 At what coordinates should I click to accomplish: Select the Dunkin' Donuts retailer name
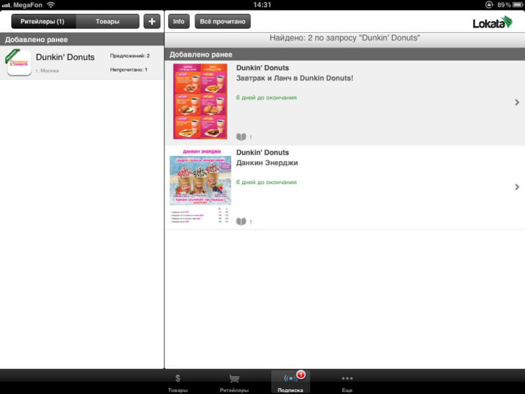[x=65, y=57]
